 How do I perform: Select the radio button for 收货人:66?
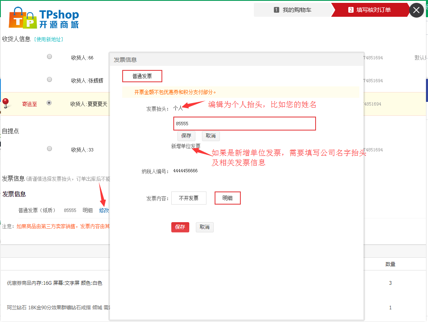pos(49,57)
